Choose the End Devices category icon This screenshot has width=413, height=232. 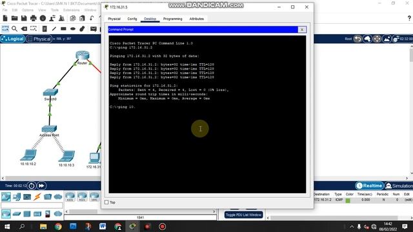pos(17,197)
